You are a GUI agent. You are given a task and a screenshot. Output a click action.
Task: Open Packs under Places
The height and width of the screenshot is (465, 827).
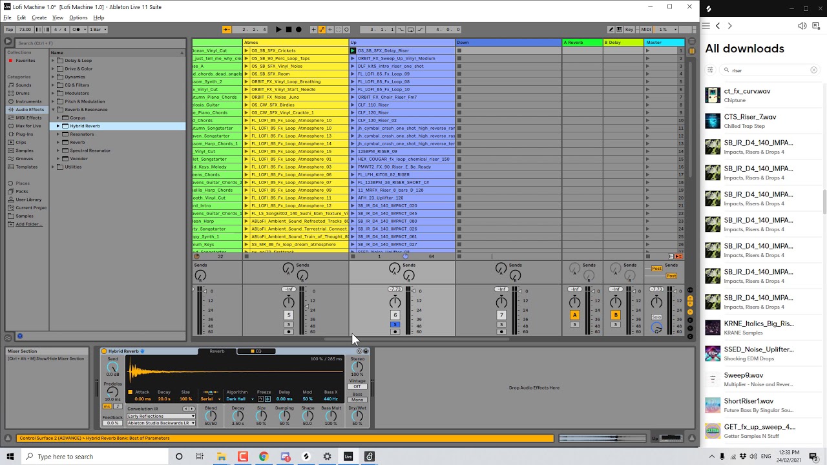coord(22,191)
